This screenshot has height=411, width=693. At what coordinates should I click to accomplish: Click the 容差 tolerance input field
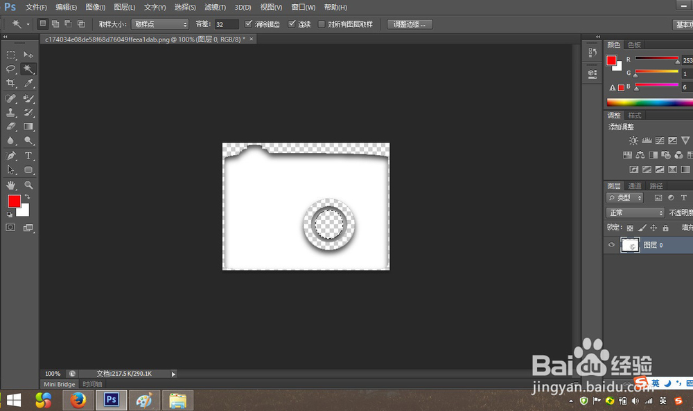click(x=227, y=24)
